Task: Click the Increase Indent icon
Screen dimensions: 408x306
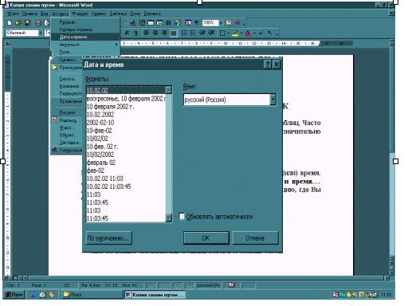Action: 211,33
